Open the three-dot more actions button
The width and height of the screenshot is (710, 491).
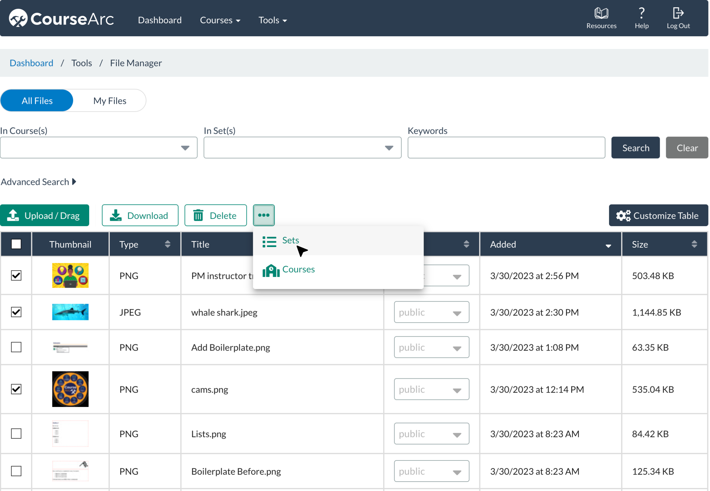pyautogui.click(x=264, y=215)
